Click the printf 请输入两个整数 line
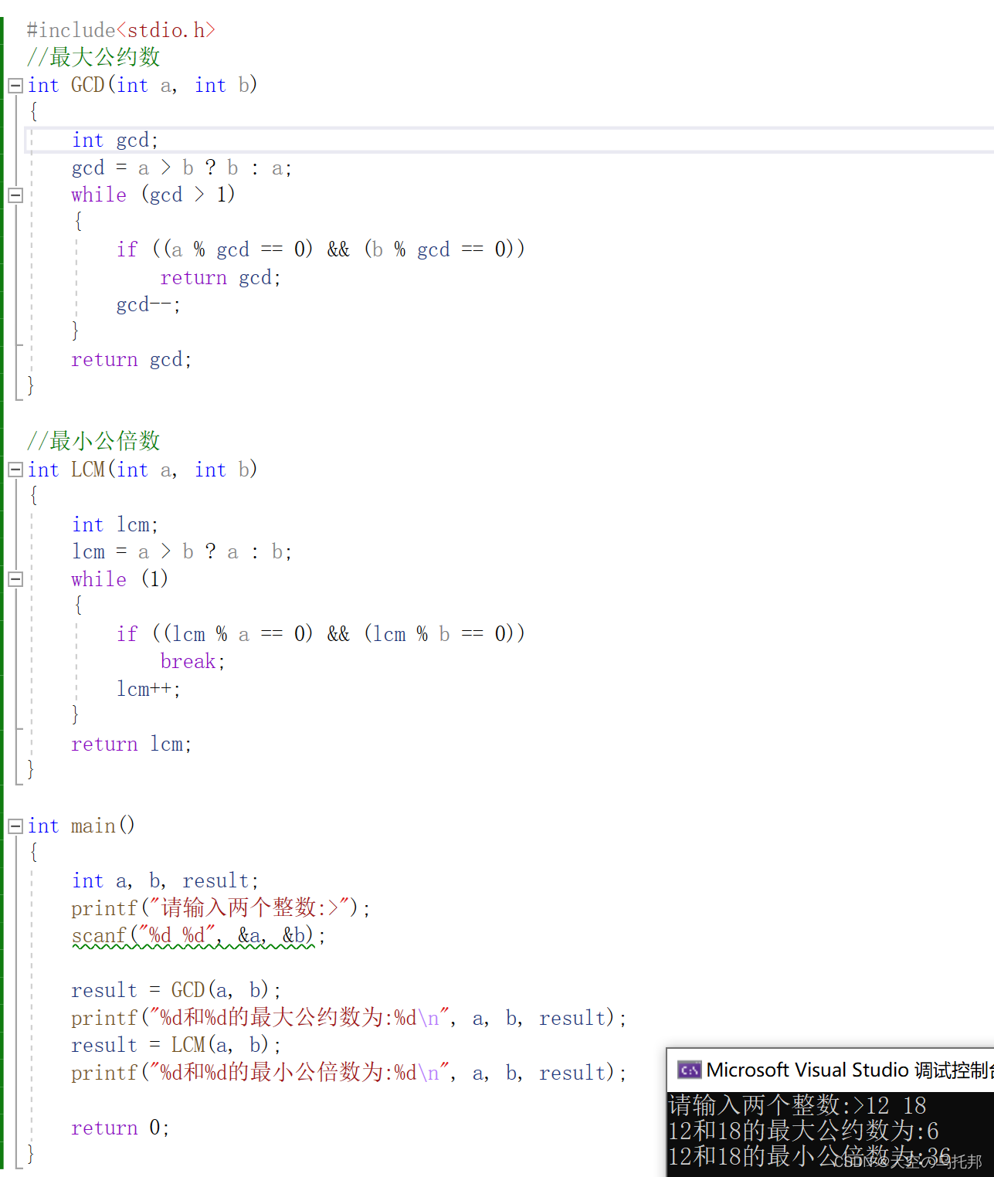The width and height of the screenshot is (994, 1177). click(221, 907)
